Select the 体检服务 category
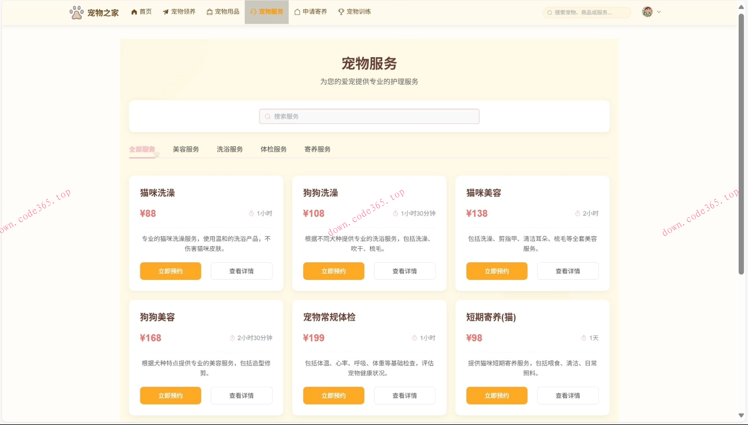This screenshot has width=748, height=425. point(273,149)
